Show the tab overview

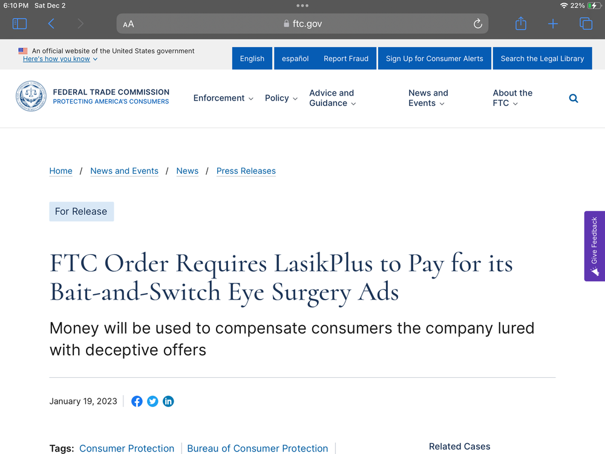click(x=586, y=24)
